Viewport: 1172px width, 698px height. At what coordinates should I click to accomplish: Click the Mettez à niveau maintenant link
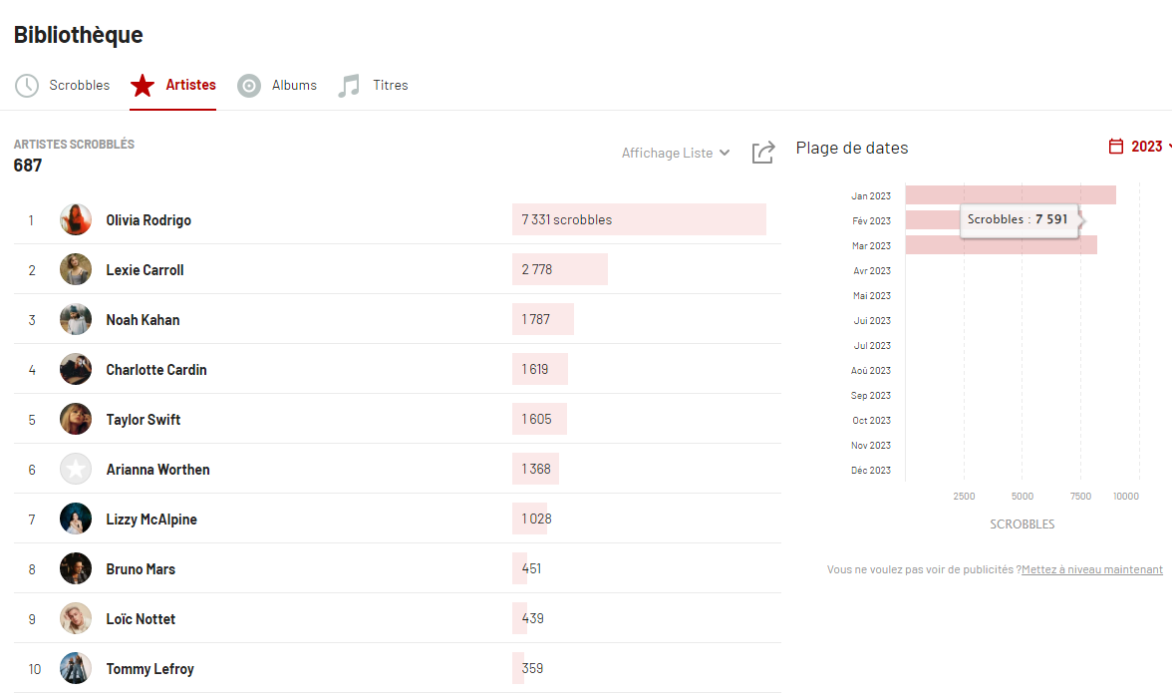click(x=1091, y=569)
